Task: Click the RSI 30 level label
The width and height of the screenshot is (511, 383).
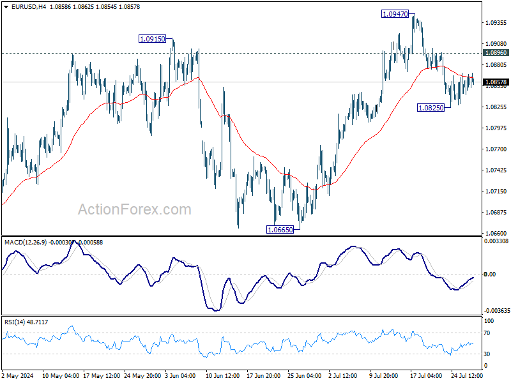Action: (x=487, y=354)
